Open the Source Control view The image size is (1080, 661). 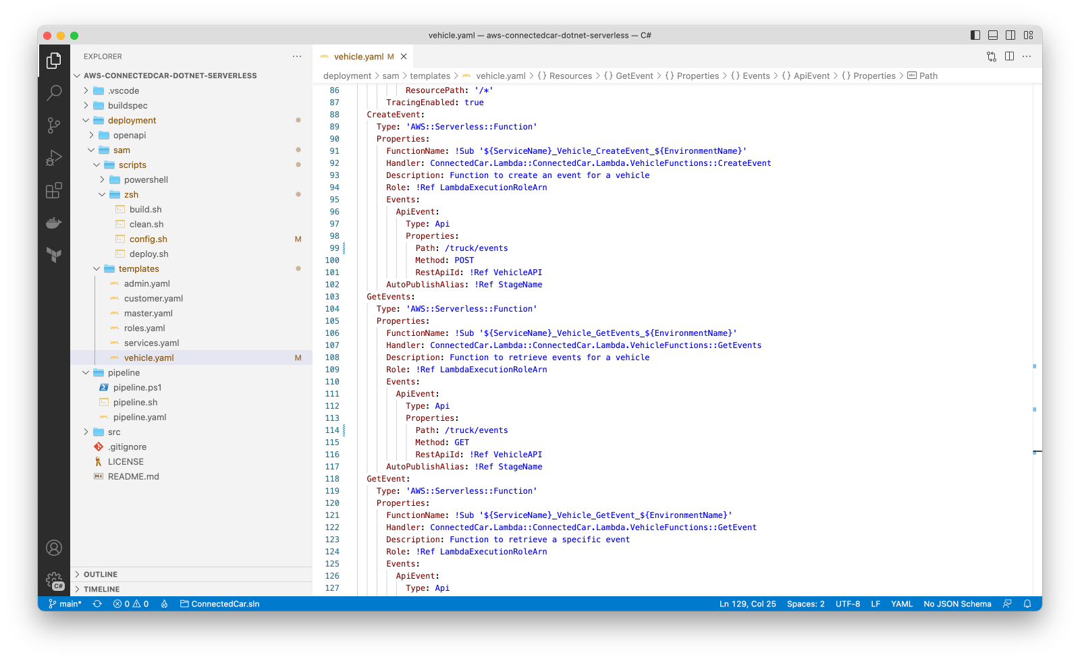click(x=54, y=125)
